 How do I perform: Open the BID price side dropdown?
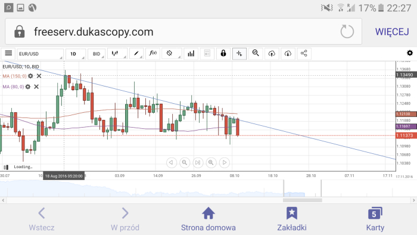click(97, 54)
